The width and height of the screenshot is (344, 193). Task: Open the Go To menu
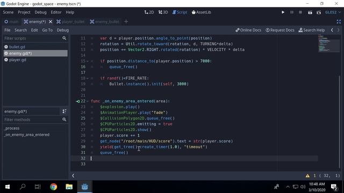point(47,30)
